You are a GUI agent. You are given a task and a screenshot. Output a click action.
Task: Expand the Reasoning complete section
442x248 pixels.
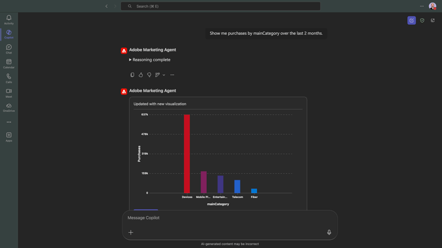(150, 59)
